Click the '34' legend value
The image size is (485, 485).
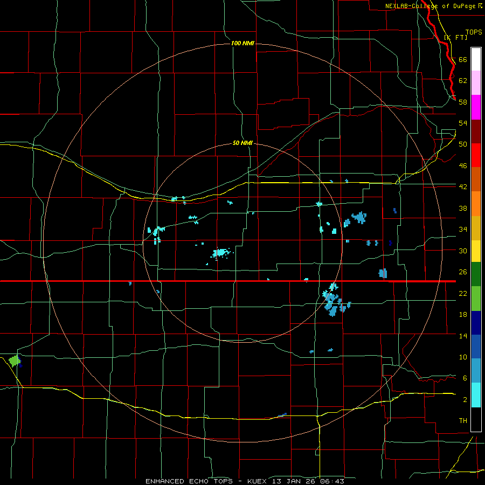point(463,230)
